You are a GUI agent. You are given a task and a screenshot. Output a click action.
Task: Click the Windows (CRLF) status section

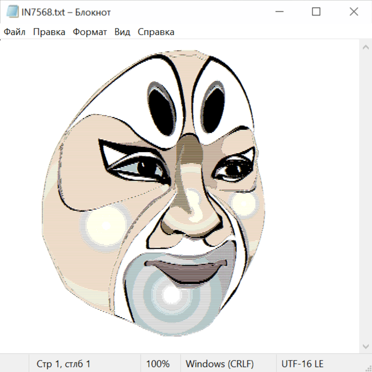tap(219, 364)
